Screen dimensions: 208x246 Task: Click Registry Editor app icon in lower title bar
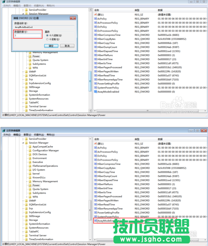coord(4,130)
